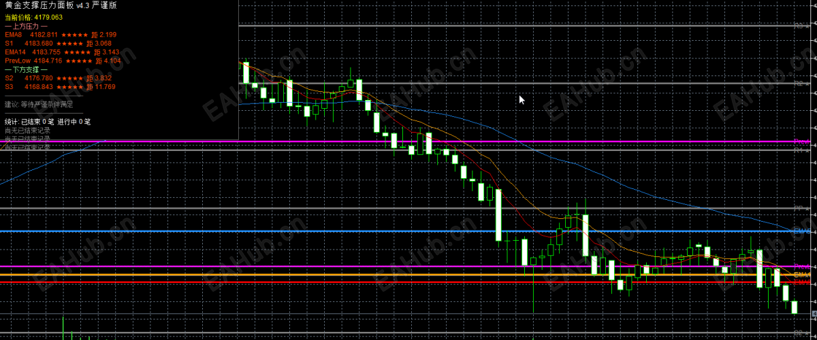Select the thick blue horizontal EMA line
Screen dimensions: 817x340
(408, 231)
